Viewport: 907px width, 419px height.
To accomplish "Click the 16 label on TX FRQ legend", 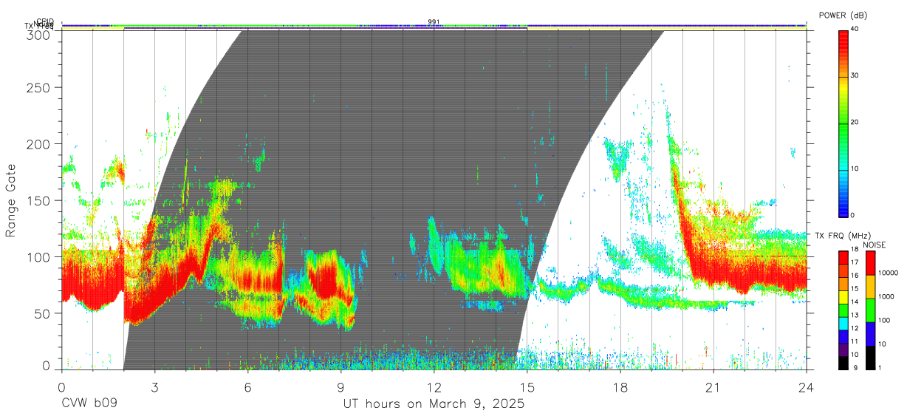I will point(855,277).
